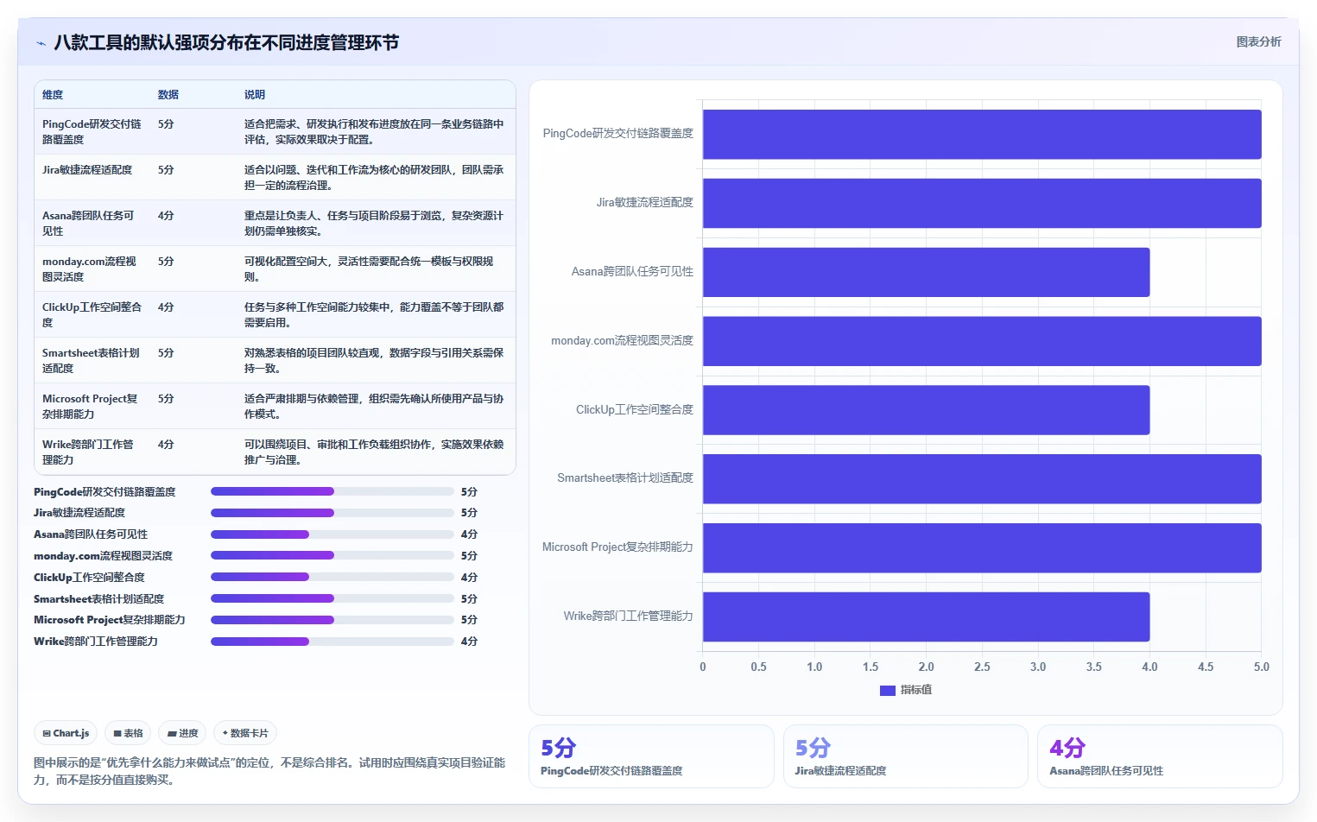
Task: Click description starting 适合把需求、研发执行
Action: coord(374,132)
